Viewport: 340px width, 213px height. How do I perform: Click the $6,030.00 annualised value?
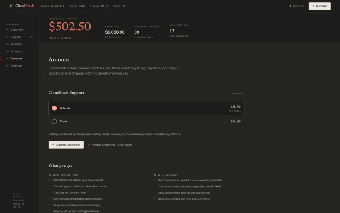[115, 32]
